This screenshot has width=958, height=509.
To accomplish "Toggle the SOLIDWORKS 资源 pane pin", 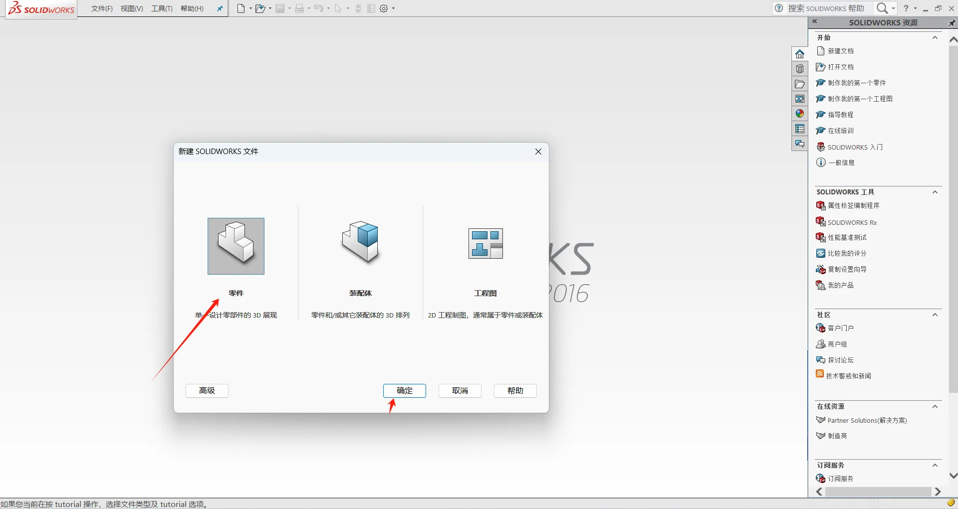I will click(x=952, y=23).
